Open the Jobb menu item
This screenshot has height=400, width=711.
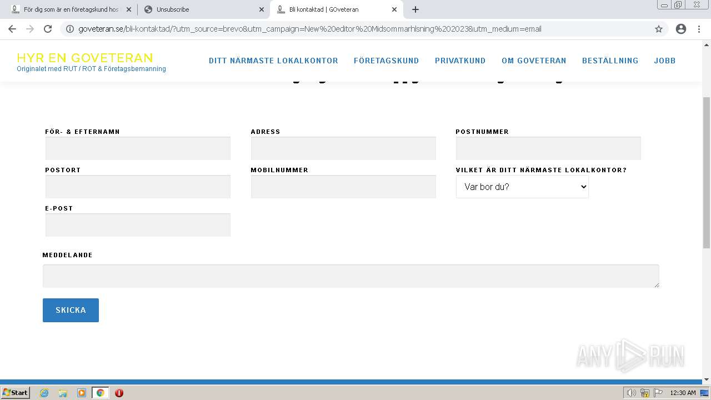pos(665,61)
